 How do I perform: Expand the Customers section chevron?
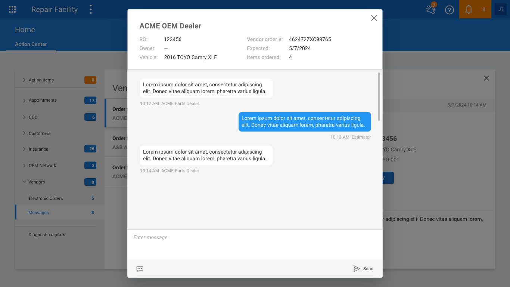pos(24,133)
